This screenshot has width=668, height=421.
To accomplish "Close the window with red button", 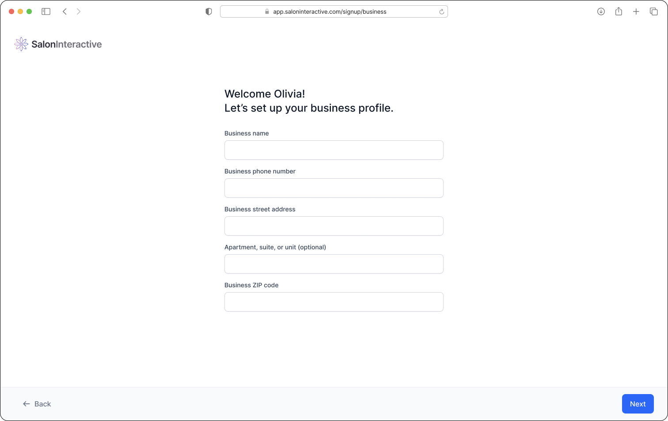I will tap(11, 11).
